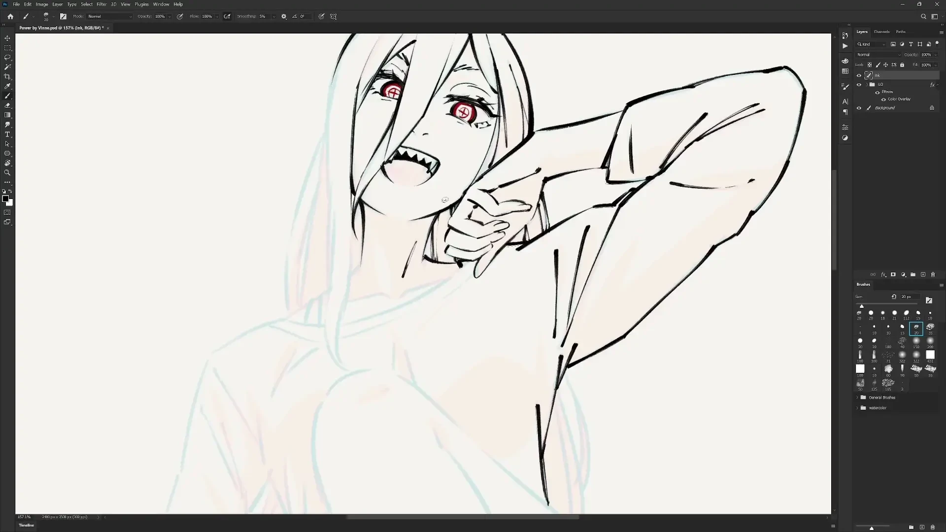946x532 pixels.
Task: Set foreground color swatch
Action: (5, 199)
